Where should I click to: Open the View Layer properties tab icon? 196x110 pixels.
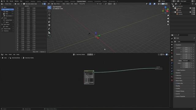coord(172,48)
